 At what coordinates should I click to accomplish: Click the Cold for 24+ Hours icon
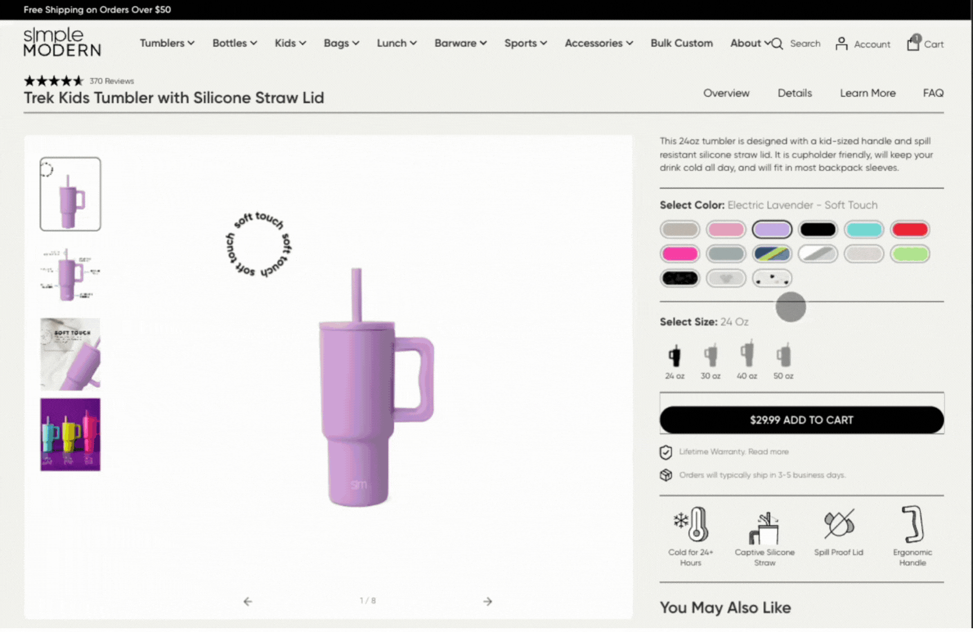690,525
